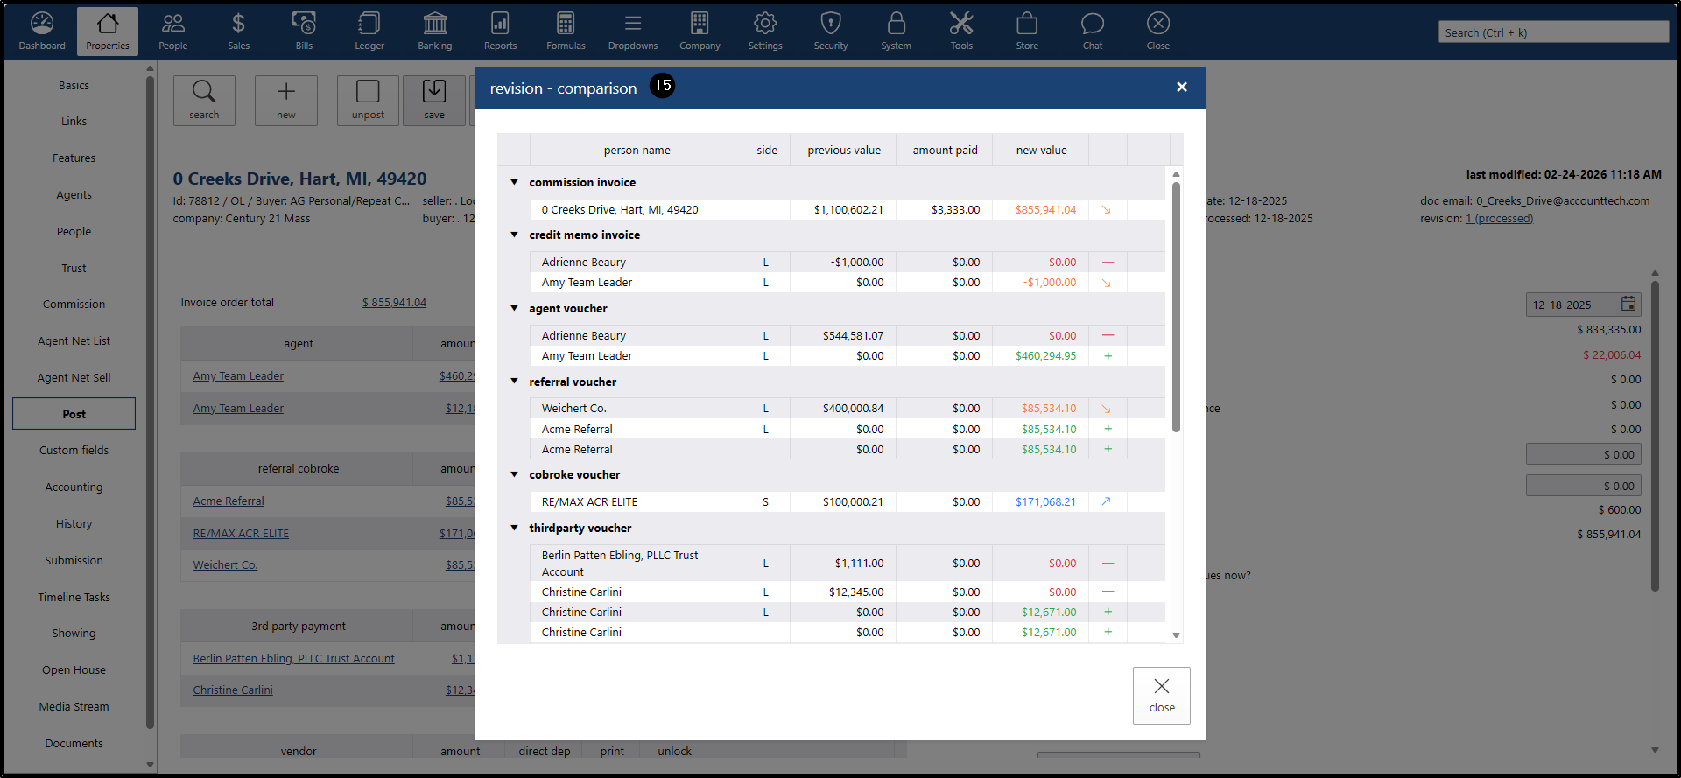
Task: Collapse the referral voucher group
Action: pos(515,382)
